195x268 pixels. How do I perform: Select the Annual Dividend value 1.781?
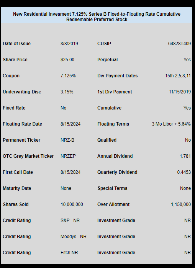tap(185, 156)
